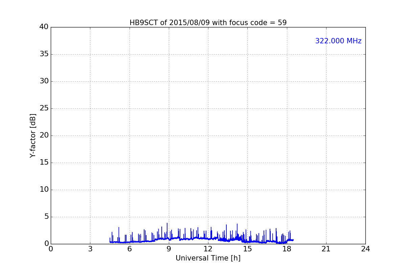Click y-axis tick label 10
Screen dimensions: 406x271
coord(44,190)
